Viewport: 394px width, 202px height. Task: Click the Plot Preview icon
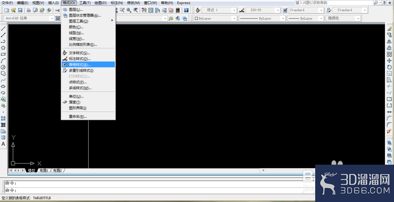[35, 10]
